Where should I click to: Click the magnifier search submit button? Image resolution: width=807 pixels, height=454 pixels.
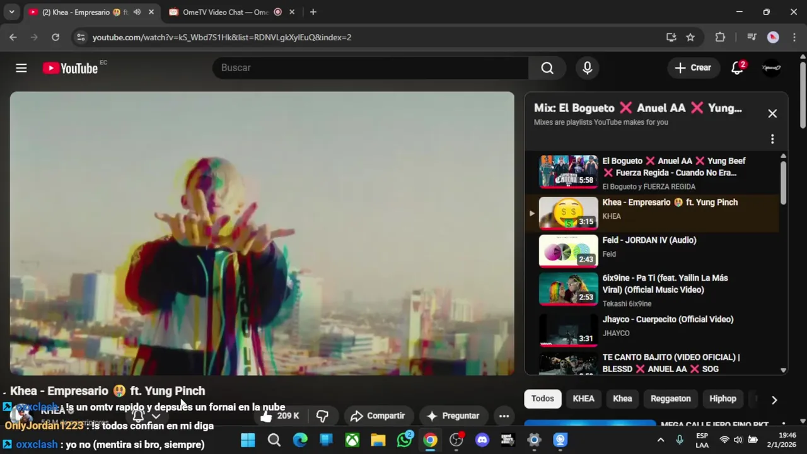[x=547, y=68]
